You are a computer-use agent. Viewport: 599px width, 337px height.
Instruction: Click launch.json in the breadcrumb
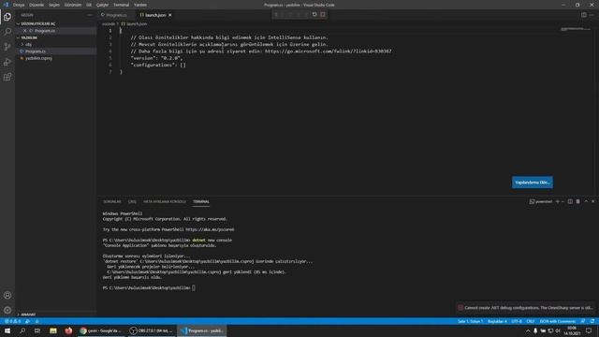(134, 23)
